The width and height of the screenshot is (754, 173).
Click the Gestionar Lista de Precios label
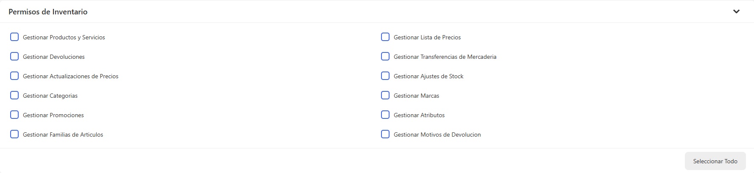(427, 38)
